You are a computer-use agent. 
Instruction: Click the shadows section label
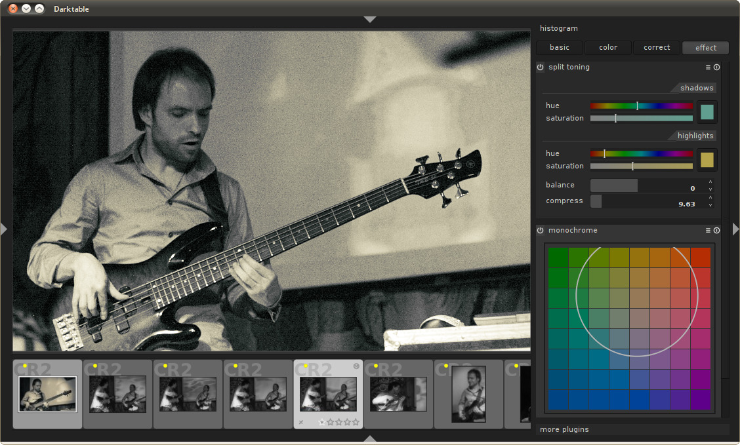[697, 88]
